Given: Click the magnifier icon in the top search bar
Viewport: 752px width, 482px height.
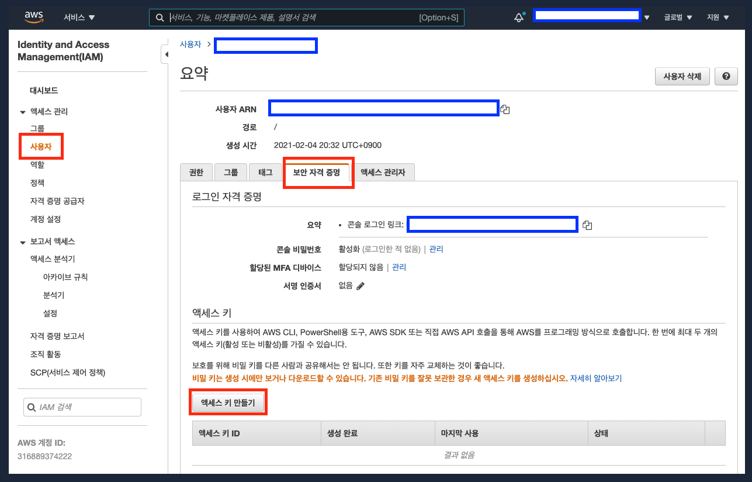Looking at the screenshot, I should pos(160,18).
